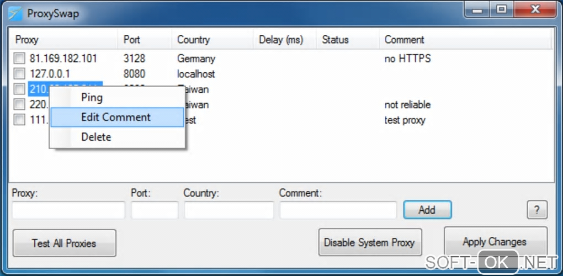The width and height of the screenshot is (563, 276).
Task: Click the 'not reliable' comment
Action: (407, 105)
